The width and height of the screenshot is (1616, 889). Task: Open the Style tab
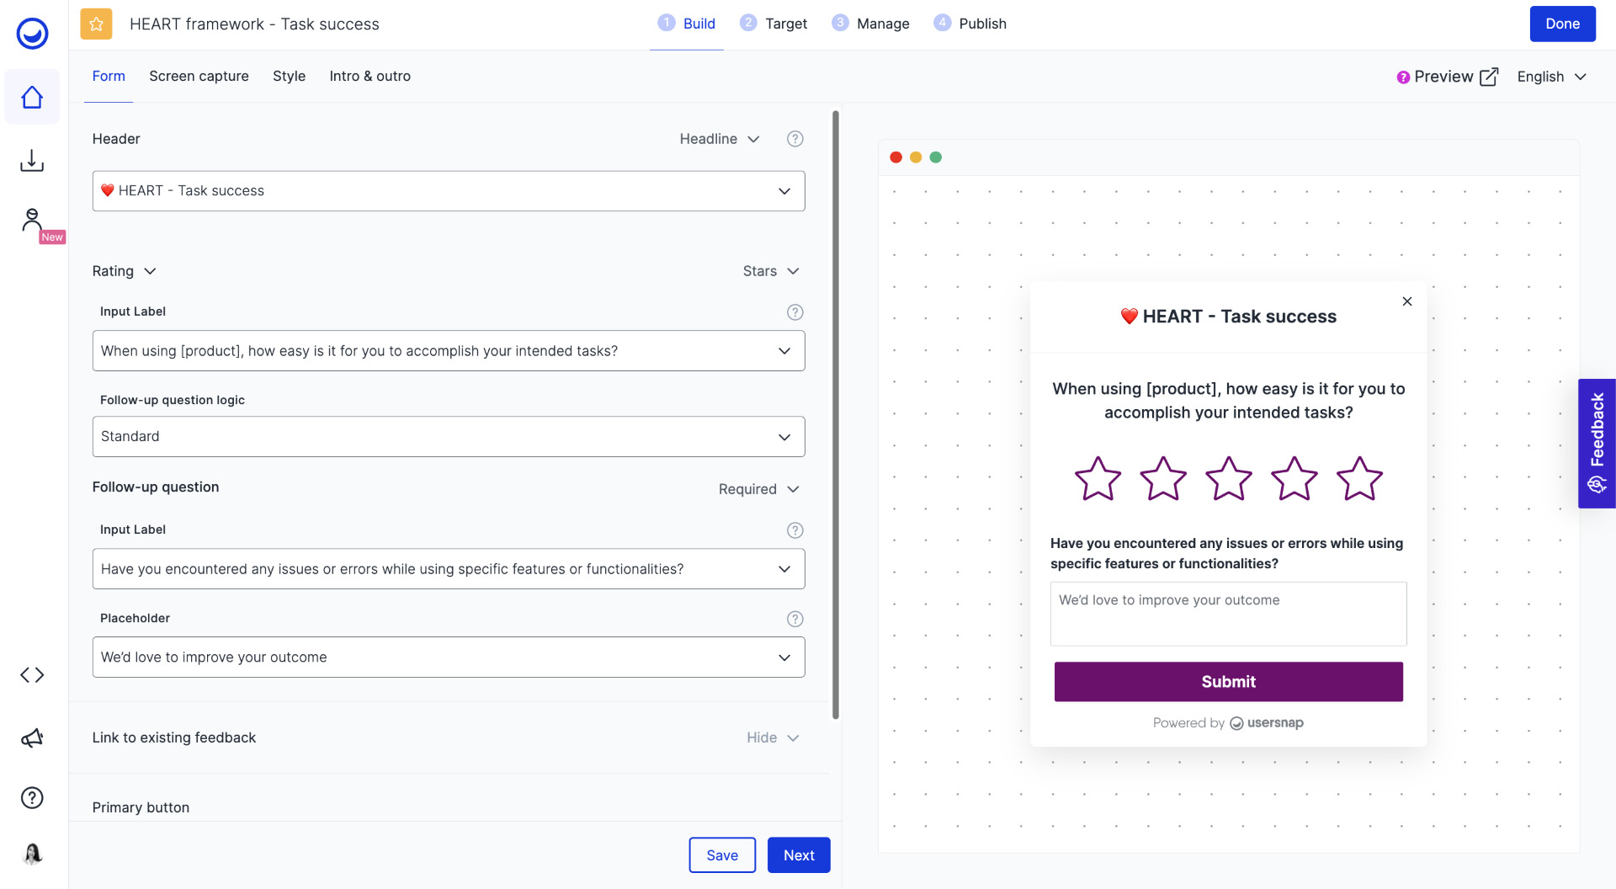click(x=289, y=76)
